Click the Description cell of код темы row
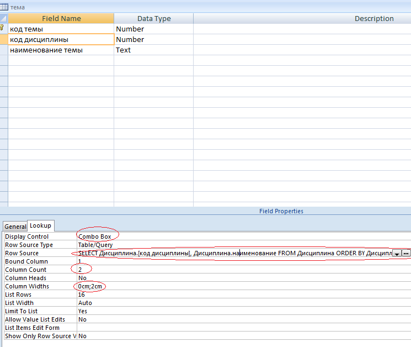This screenshot has width=411, height=347. coord(302,29)
